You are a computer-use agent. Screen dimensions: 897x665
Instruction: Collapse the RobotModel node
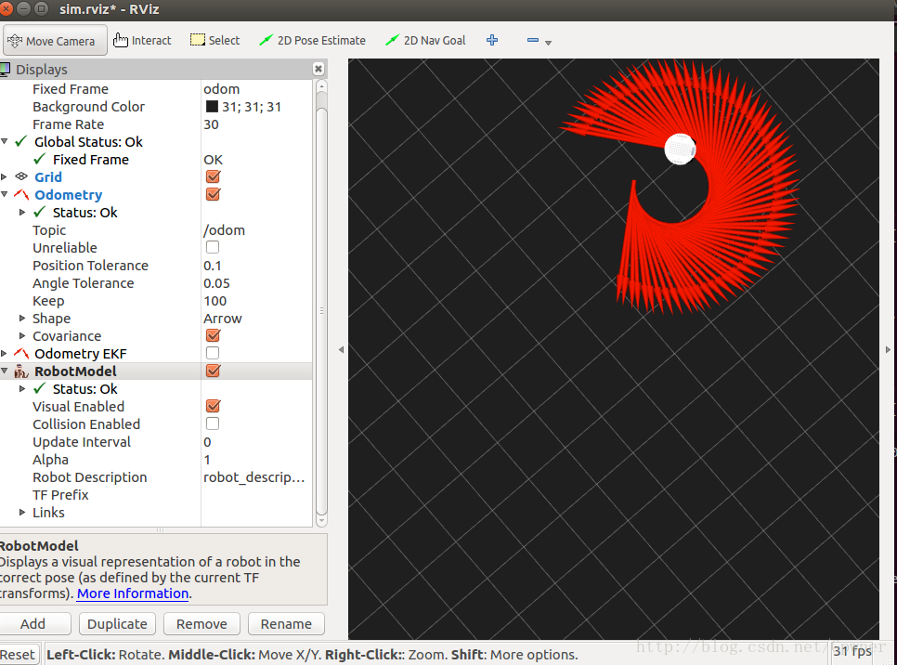pos(5,371)
